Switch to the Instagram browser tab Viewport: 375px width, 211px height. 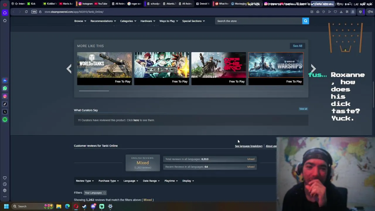coord(86,4)
